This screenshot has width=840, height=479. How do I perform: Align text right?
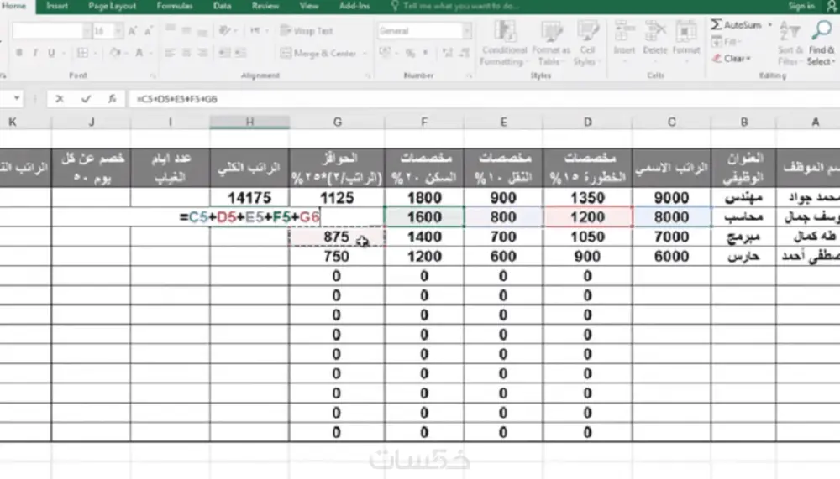tap(202, 53)
